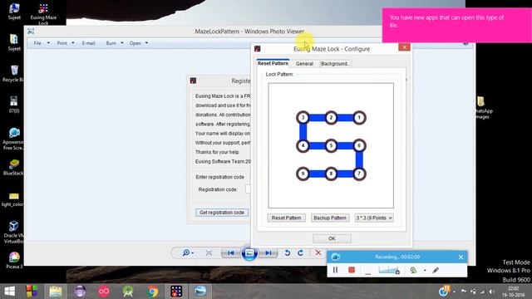Click the Reset Pattern button
Screen dimensions: 532x299
286,218
